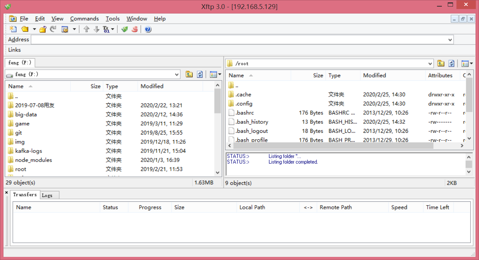Select the Reconnect icon
479x260 pixels.
(52, 29)
